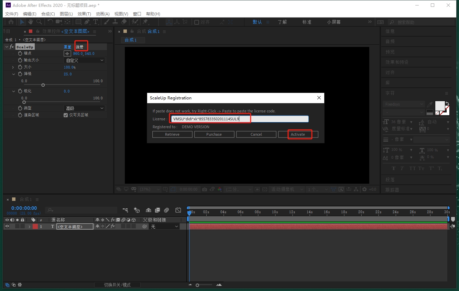
Task: Select the Hand tool in toolbar
Action: (x=31, y=22)
